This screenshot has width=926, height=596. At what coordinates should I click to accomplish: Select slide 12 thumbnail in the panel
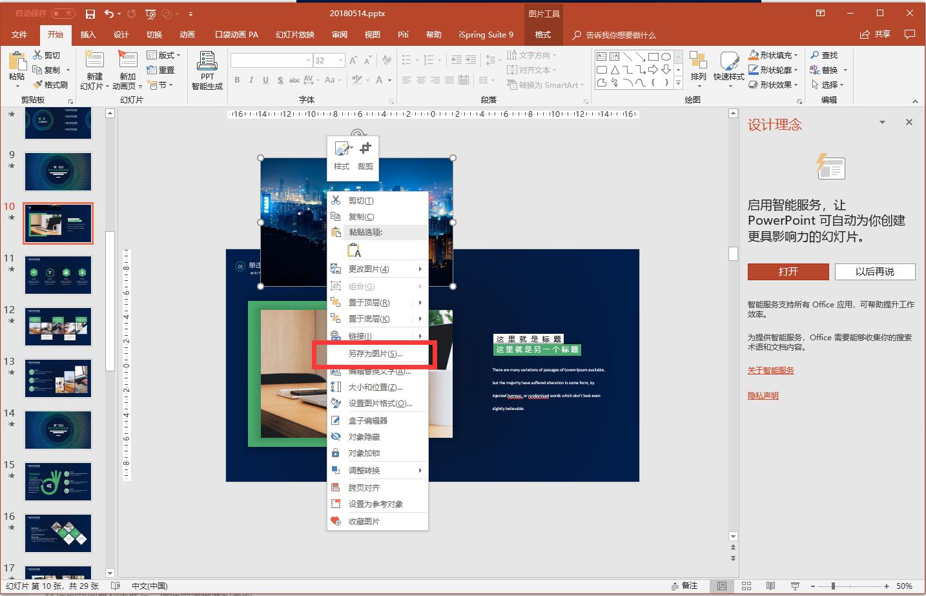[x=58, y=327]
